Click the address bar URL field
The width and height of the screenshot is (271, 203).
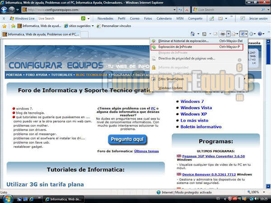[99, 9]
